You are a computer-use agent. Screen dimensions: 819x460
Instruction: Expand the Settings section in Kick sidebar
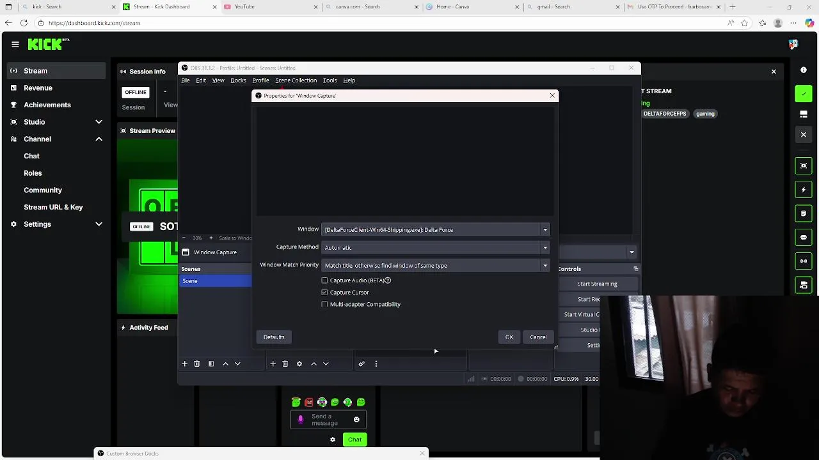[99, 224]
